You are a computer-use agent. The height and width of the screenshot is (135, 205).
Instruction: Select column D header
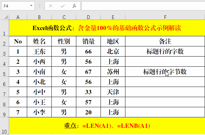click(x=88, y=17)
